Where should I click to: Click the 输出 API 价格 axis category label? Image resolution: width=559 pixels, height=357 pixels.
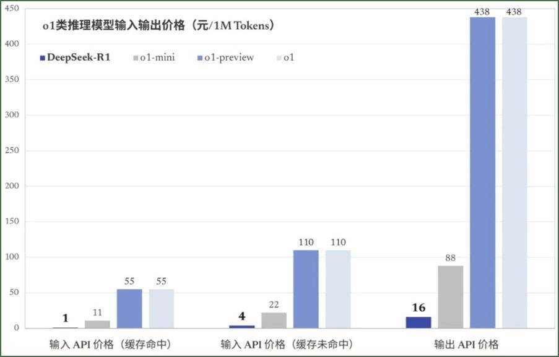(466, 344)
